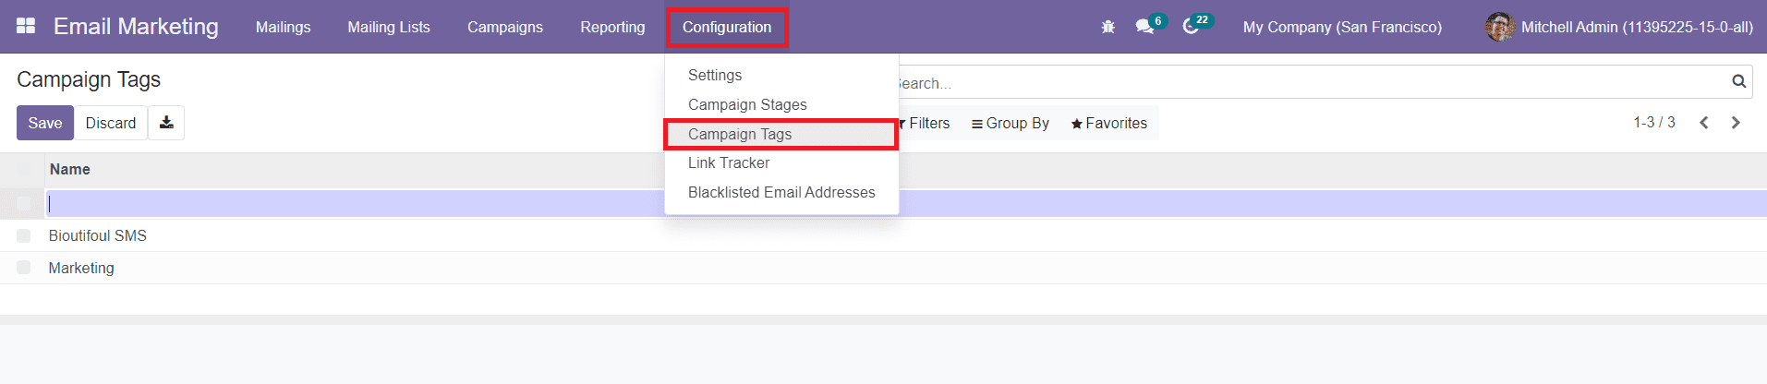The image size is (1767, 384).
Task: Click the Save button
Action: [45, 123]
